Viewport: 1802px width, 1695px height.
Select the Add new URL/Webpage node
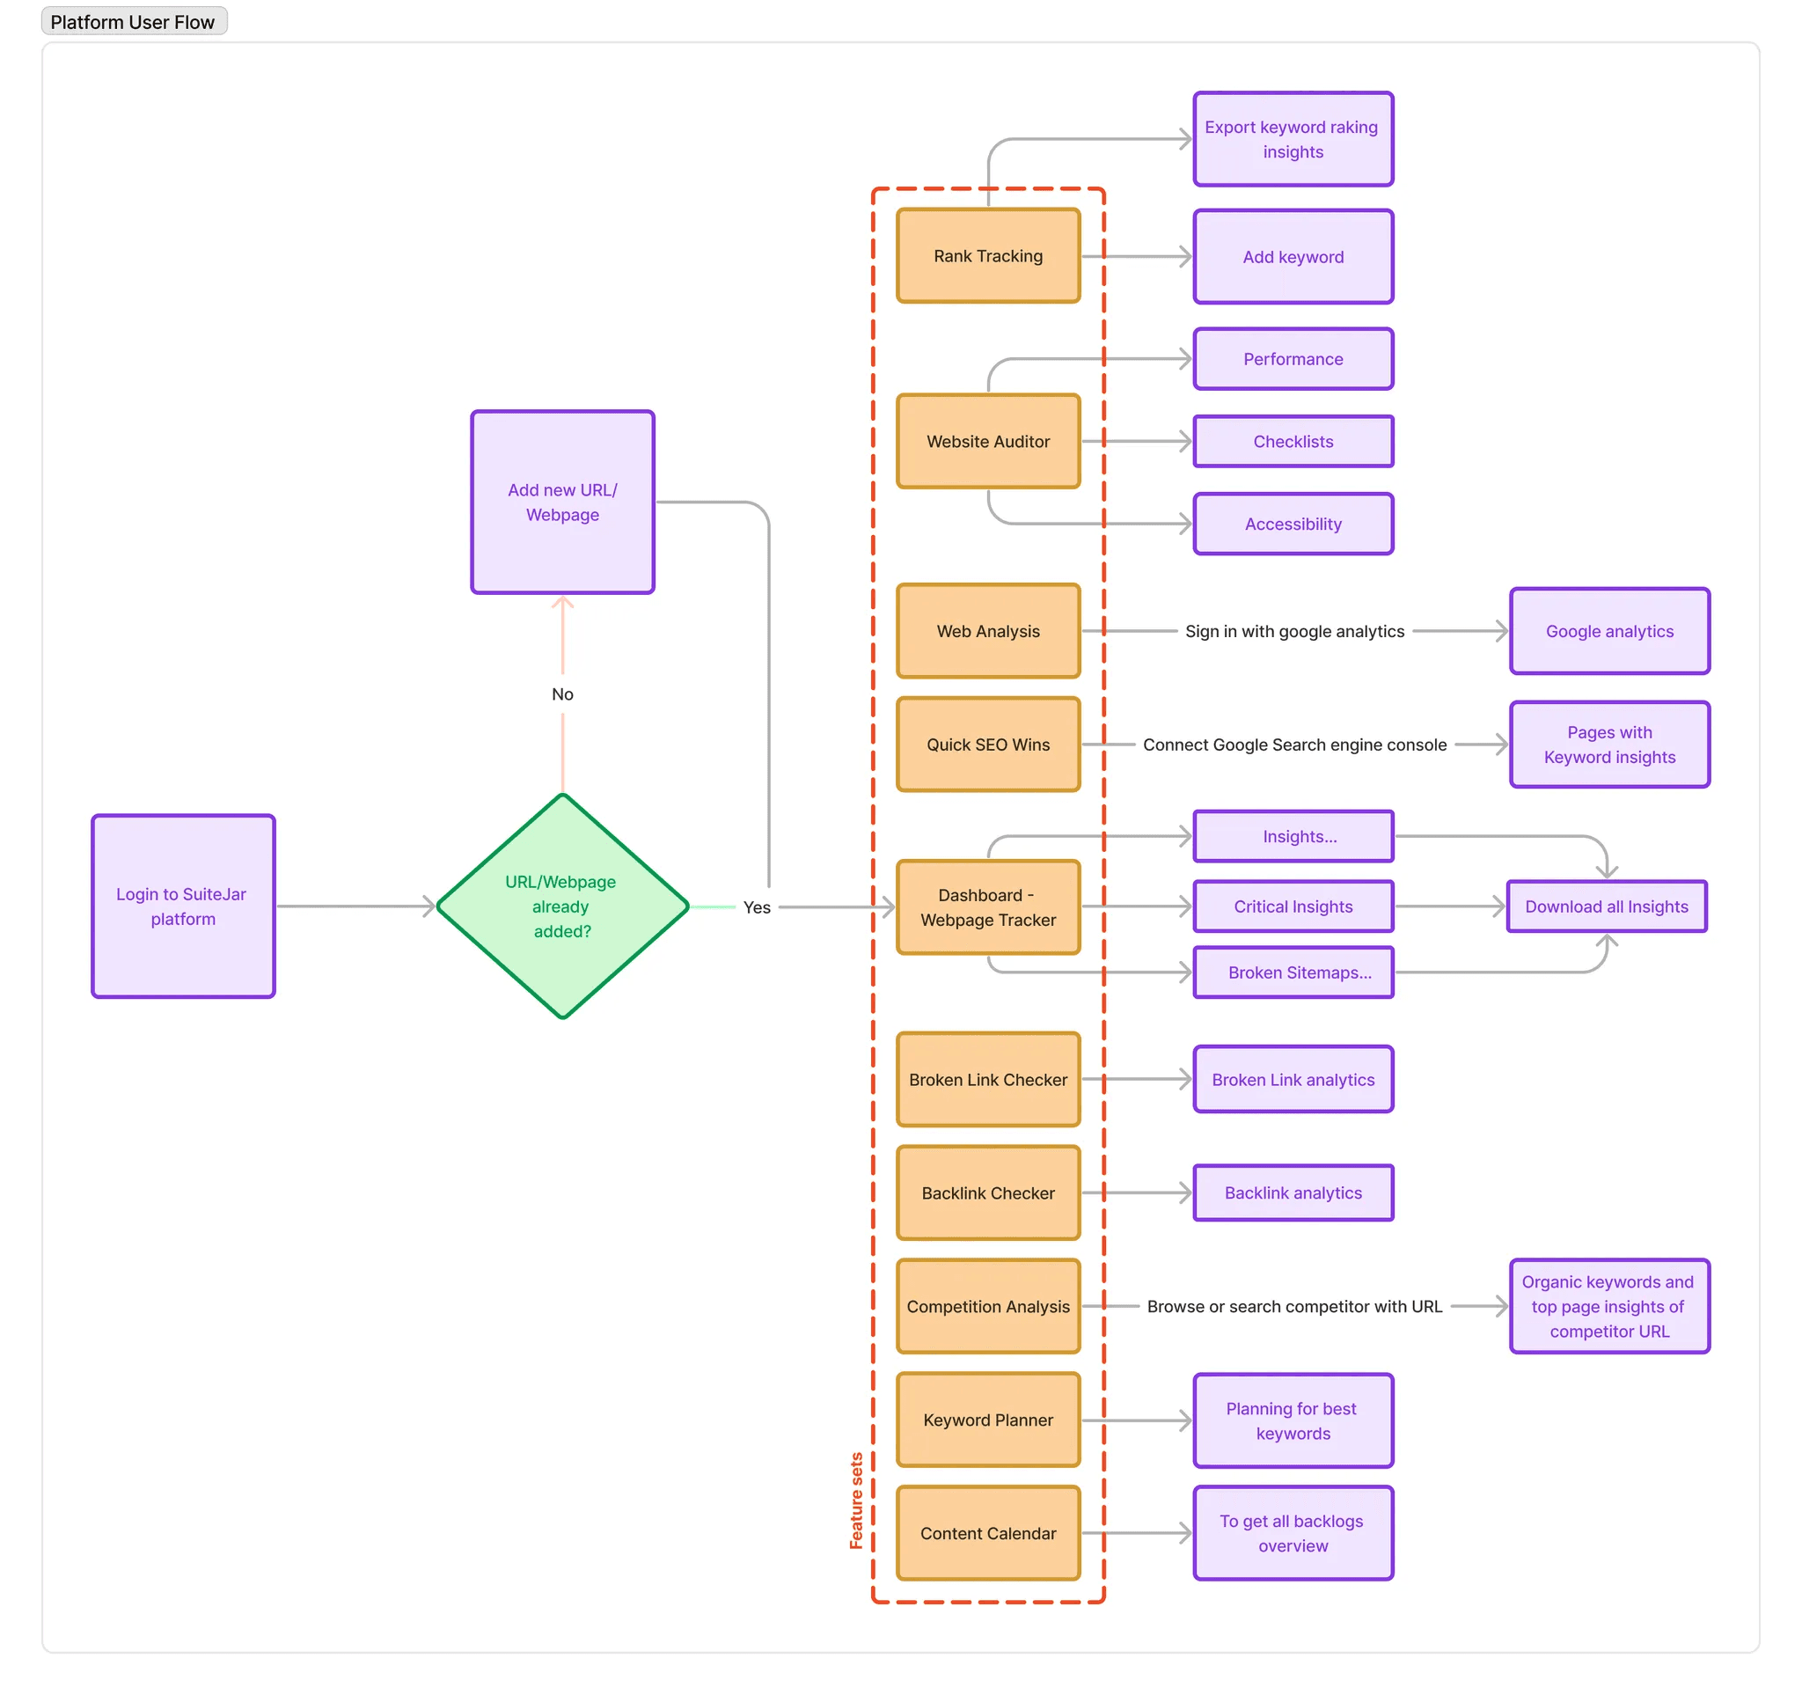pos(562,502)
